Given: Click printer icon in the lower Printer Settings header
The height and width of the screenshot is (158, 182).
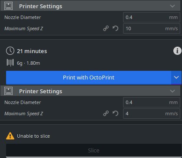Looking at the screenshot, I should click(x=8, y=91).
